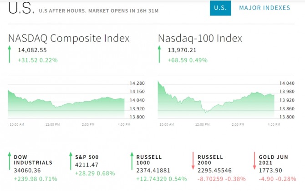Open the Russell 1000 quote
This screenshot has height=191, width=305.
[149, 160]
